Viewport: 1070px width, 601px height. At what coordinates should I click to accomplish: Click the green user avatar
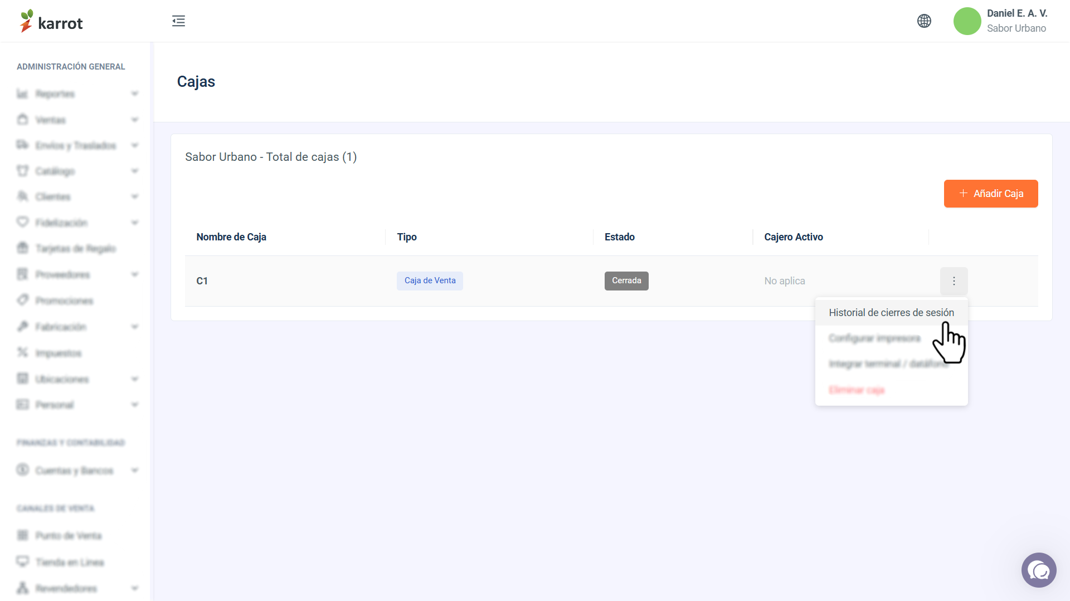[x=967, y=21]
